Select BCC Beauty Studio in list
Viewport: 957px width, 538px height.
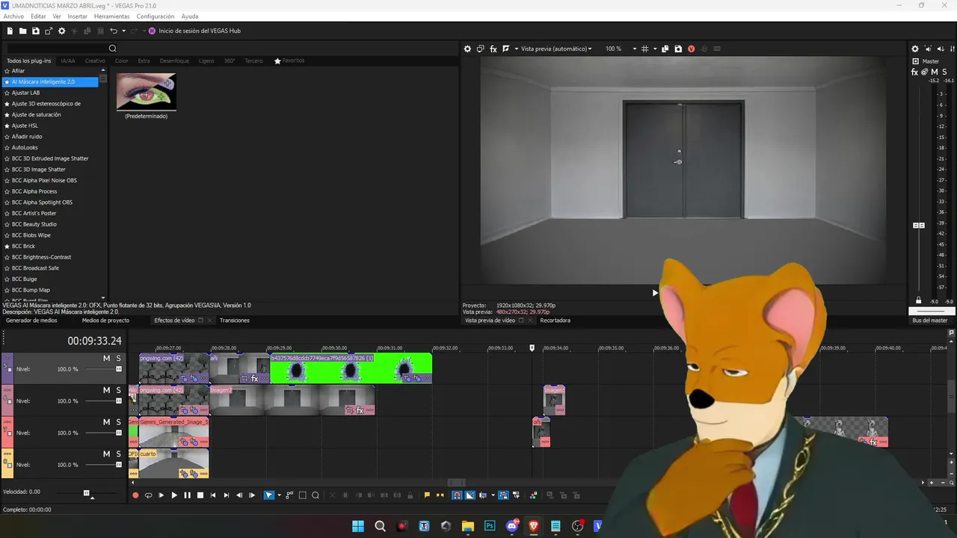pyautogui.click(x=34, y=224)
